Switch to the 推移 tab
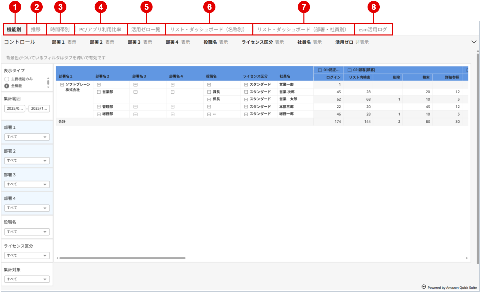480x292 pixels. tap(36, 29)
